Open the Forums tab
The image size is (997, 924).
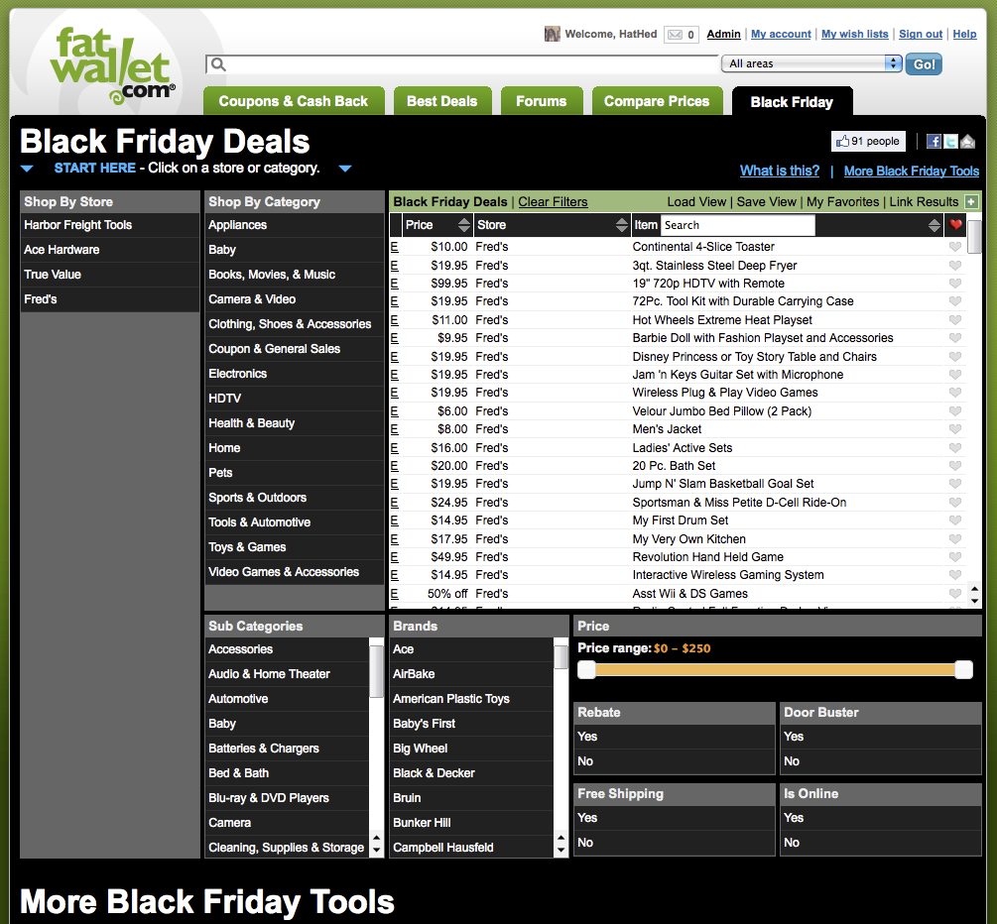coord(541,101)
